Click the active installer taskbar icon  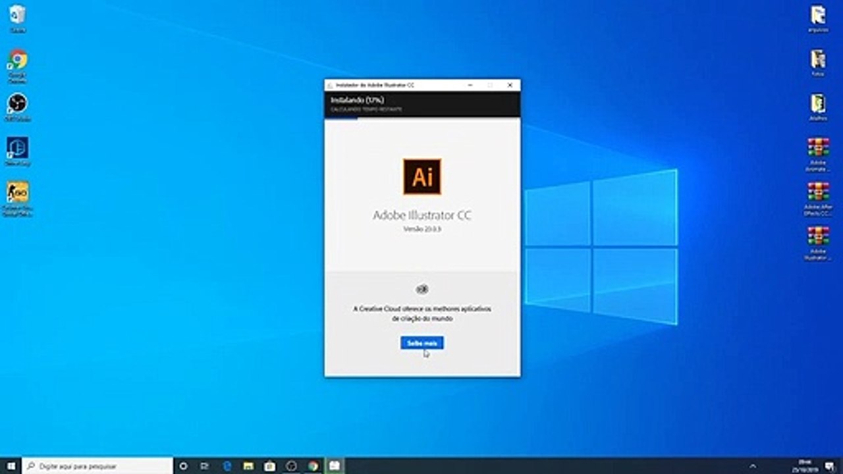click(335, 465)
